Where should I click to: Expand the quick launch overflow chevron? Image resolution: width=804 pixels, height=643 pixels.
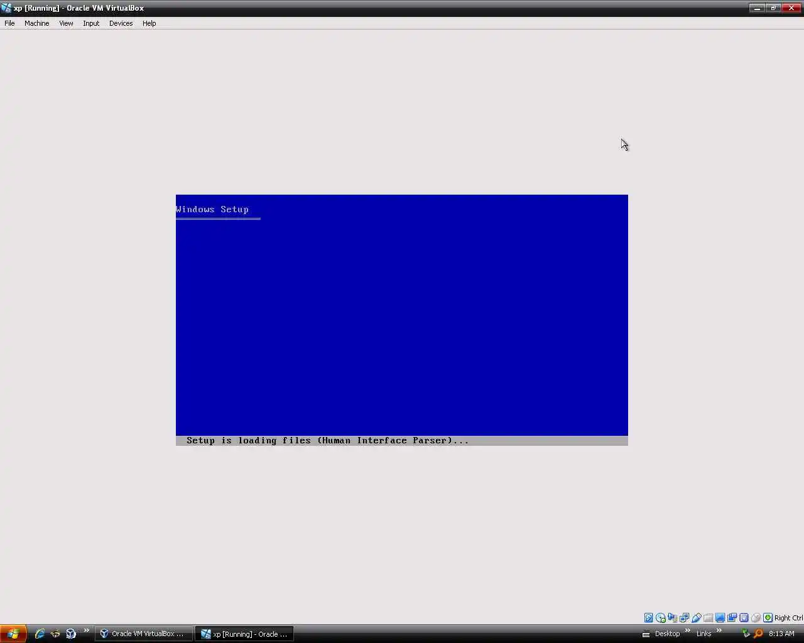87,631
